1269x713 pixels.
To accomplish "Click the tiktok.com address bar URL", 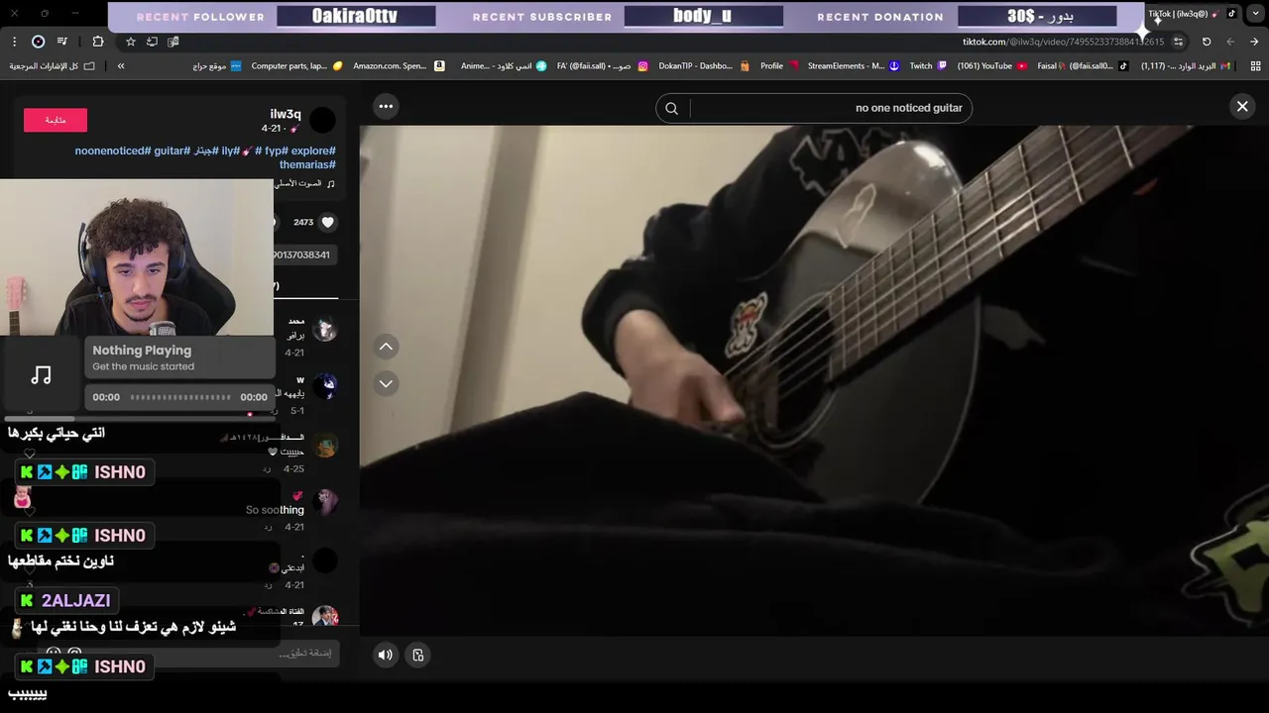I will tap(1063, 42).
